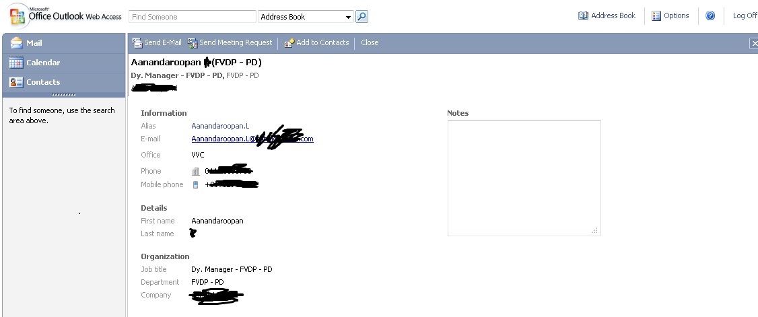This screenshot has height=317, width=758.
Task: Click Send Meeting Request label
Action: (x=236, y=42)
